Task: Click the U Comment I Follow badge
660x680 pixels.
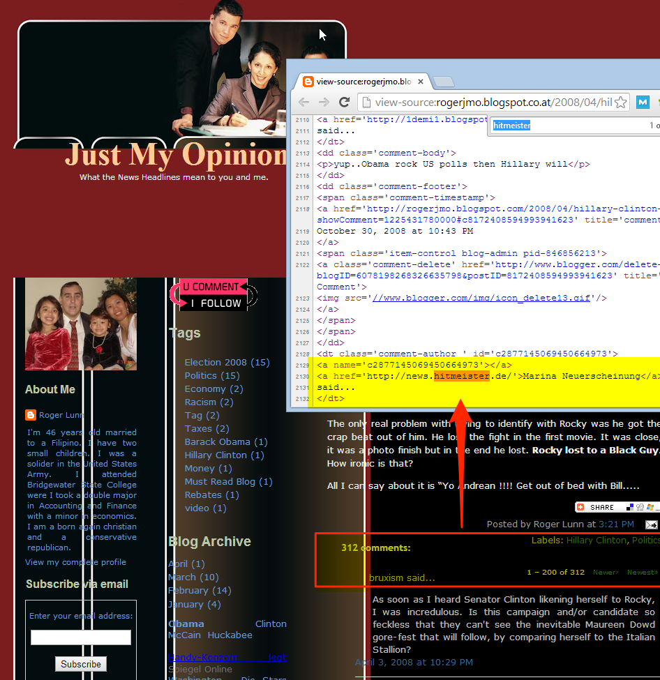Action: coord(213,294)
